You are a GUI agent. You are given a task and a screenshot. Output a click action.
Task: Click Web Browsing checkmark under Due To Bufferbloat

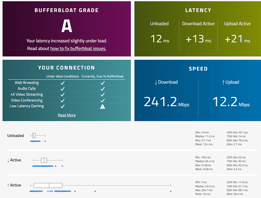(103, 83)
